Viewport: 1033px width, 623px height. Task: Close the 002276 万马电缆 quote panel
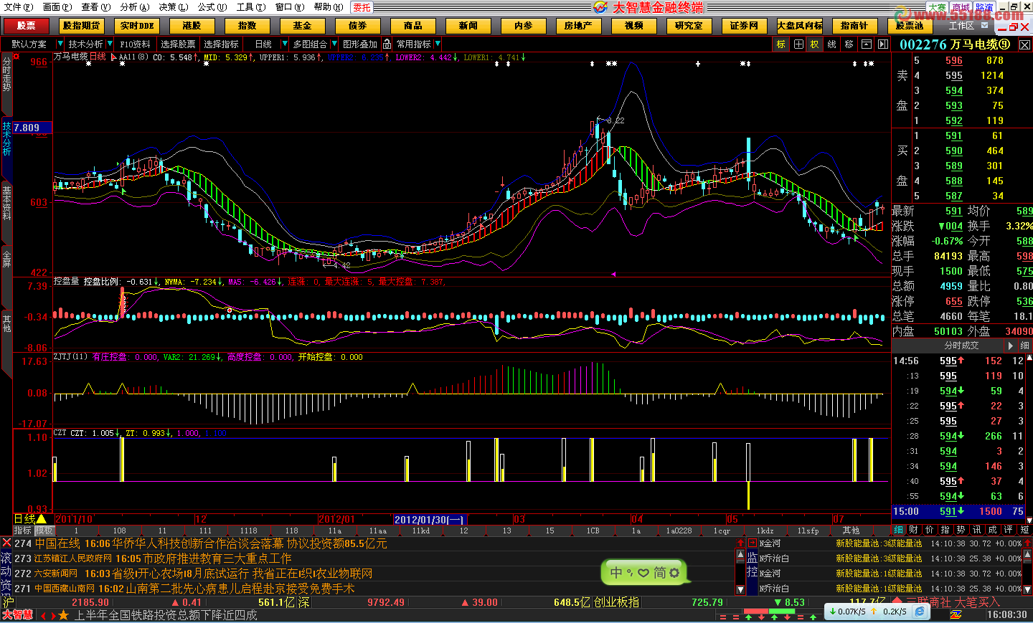tap(1025, 44)
